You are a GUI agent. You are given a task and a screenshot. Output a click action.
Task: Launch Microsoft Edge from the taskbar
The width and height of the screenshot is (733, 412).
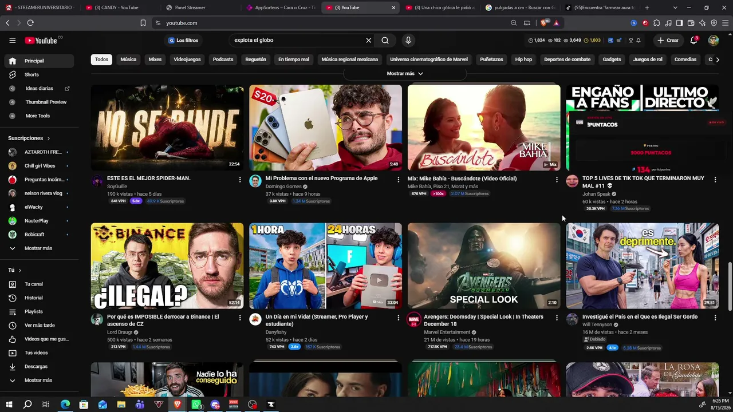65,405
